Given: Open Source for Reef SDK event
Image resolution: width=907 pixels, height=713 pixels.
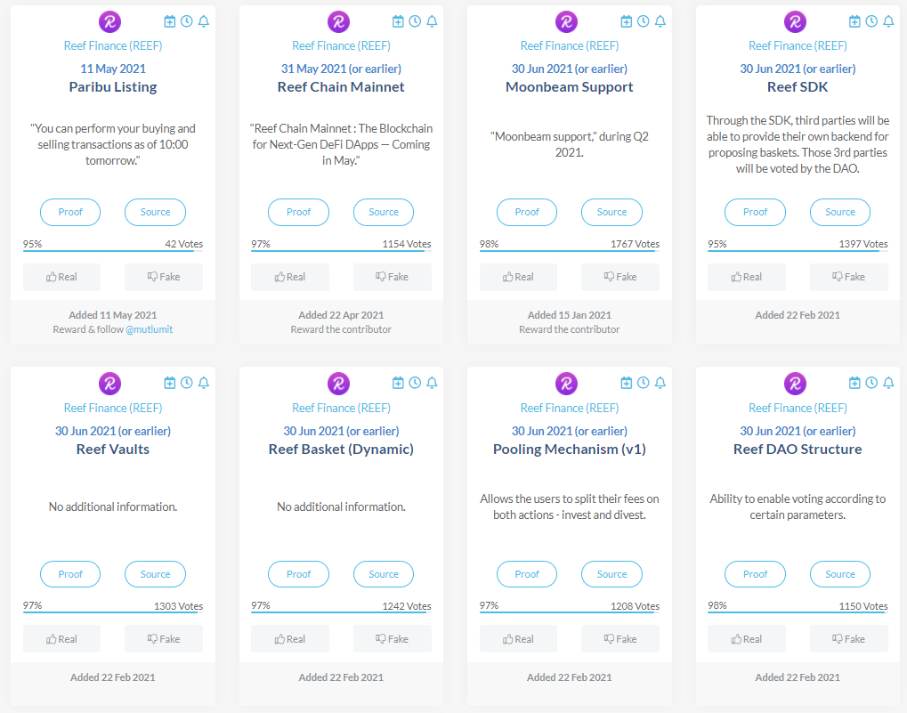Looking at the screenshot, I should pyautogui.click(x=839, y=212).
